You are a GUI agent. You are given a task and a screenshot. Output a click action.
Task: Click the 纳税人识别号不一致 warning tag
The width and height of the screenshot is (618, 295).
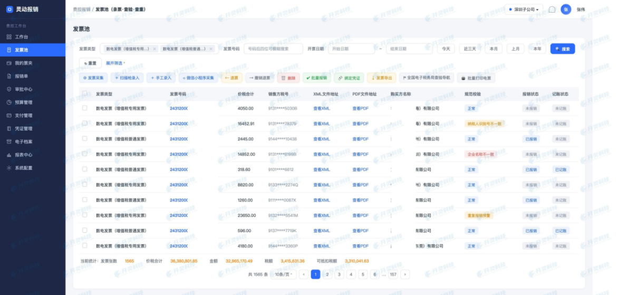click(485, 123)
